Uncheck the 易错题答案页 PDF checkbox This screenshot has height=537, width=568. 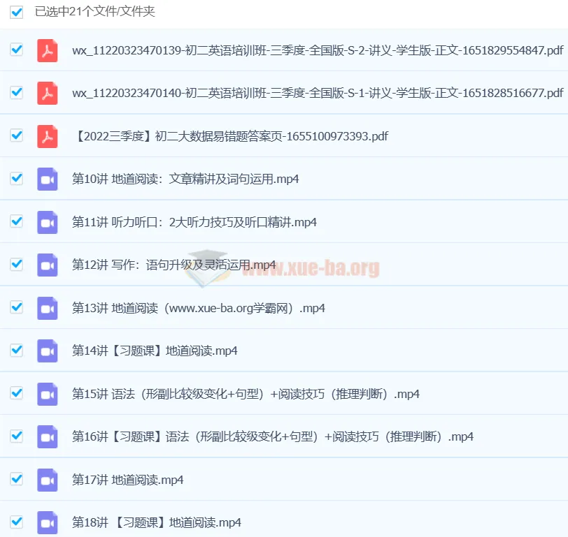click(x=16, y=136)
